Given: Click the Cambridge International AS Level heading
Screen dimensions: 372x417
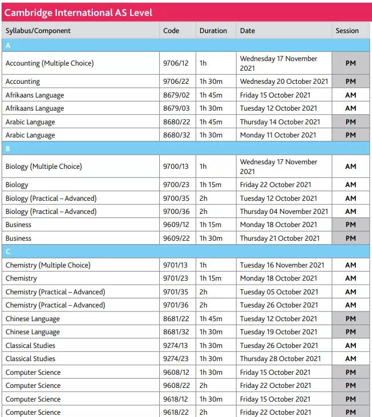Looking at the screenshot, I should (78, 13).
